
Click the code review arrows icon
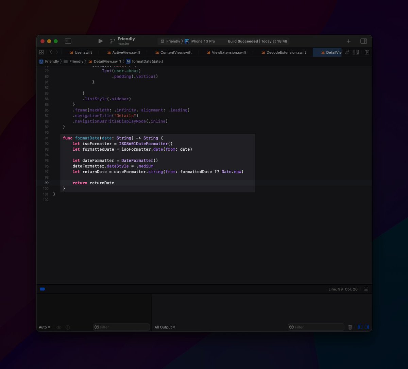[x=347, y=52]
